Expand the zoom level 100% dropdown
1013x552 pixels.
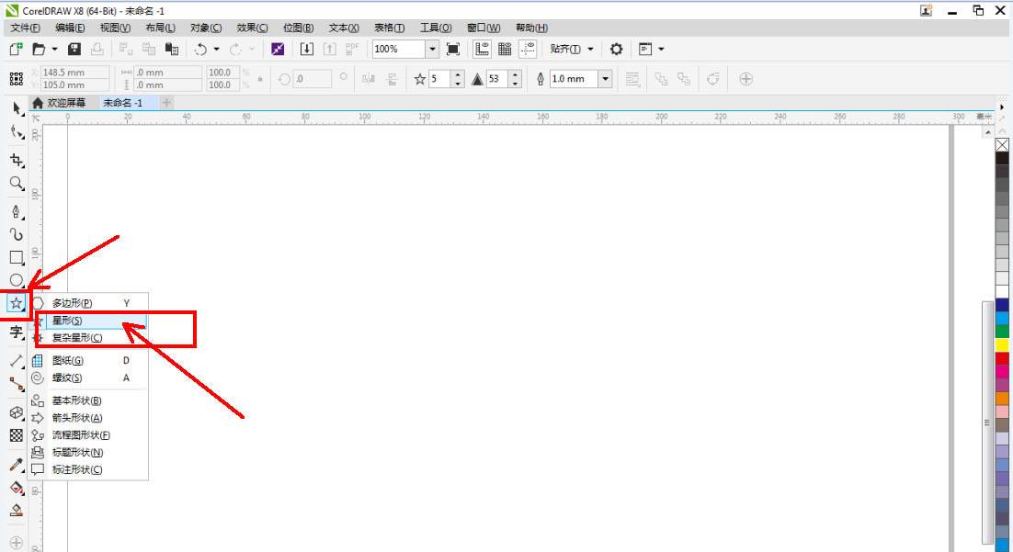[432, 49]
